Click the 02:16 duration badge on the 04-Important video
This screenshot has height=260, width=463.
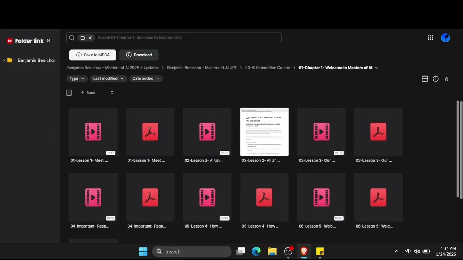(111, 218)
